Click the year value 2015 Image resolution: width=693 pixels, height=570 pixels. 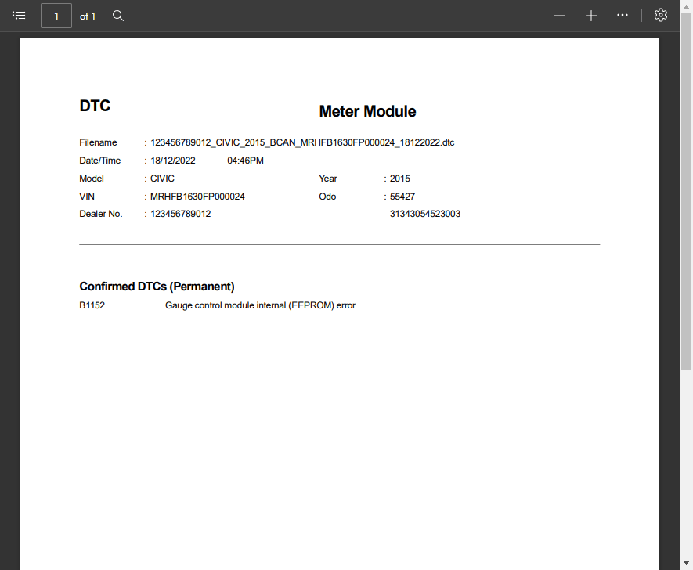tap(400, 179)
